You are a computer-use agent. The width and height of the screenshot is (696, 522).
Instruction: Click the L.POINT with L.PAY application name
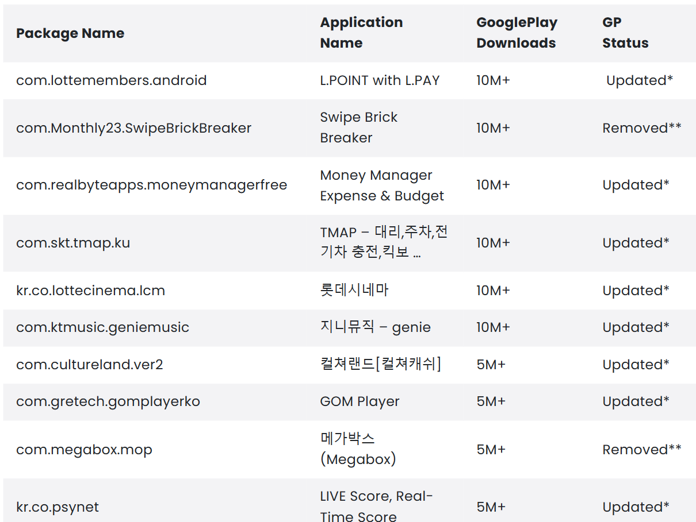(x=380, y=80)
